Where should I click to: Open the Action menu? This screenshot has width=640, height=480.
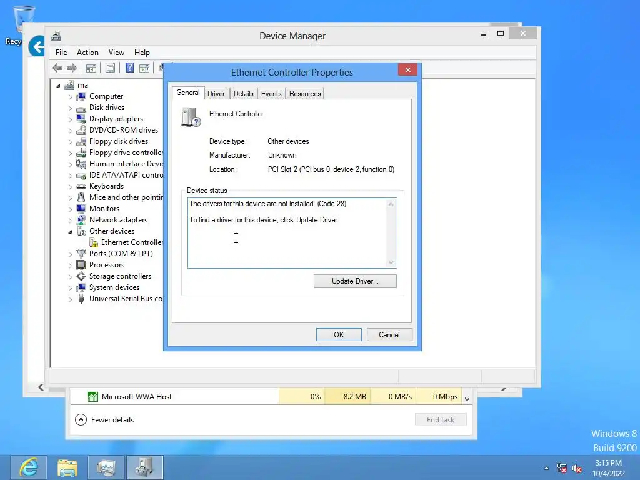tap(87, 52)
